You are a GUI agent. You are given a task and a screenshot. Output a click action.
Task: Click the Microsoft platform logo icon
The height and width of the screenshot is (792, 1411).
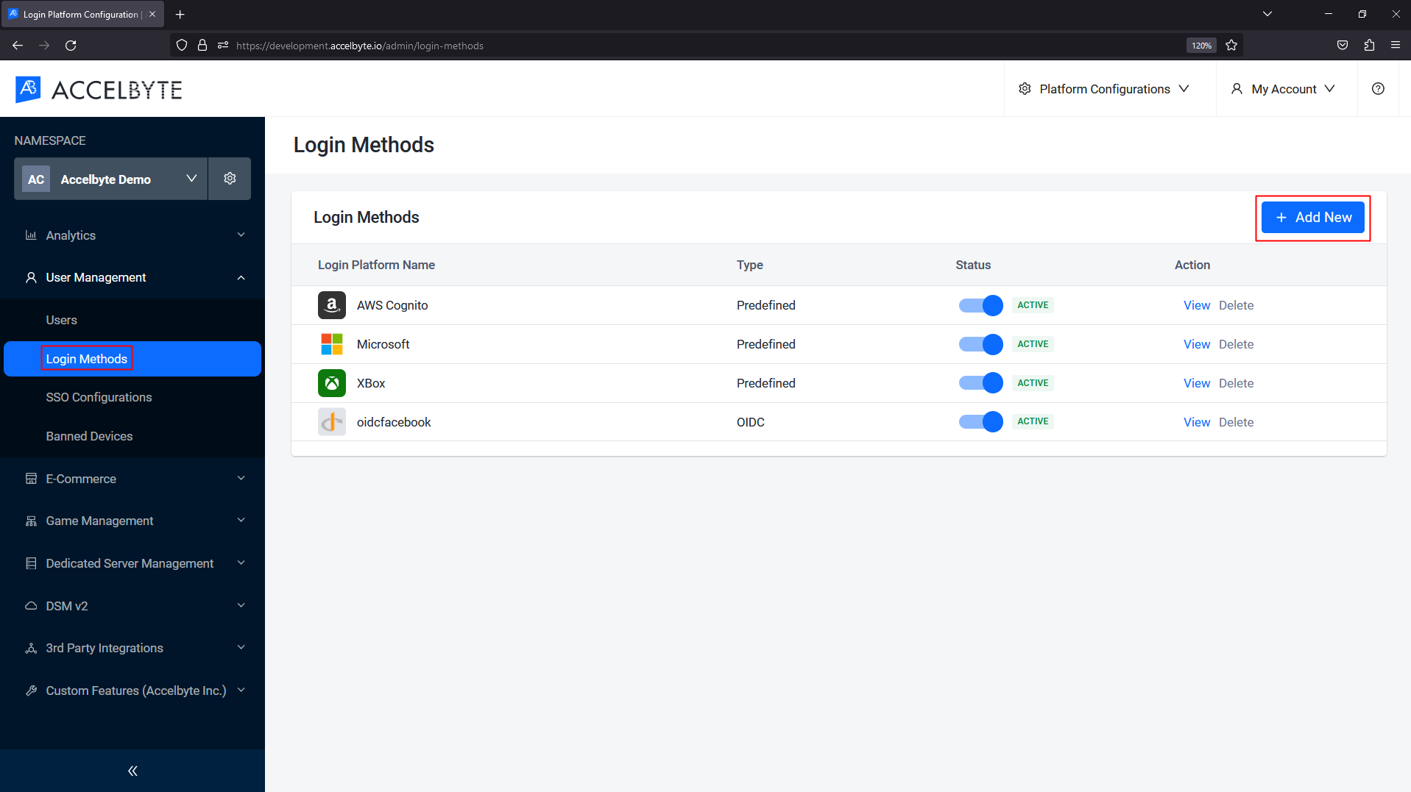coord(332,344)
